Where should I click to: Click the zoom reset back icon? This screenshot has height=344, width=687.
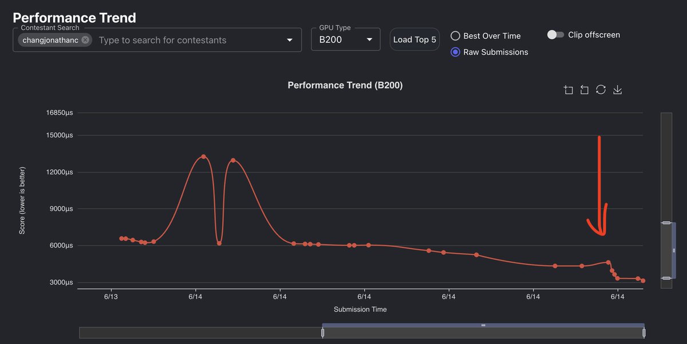pyautogui.click(x=585, y=90)
